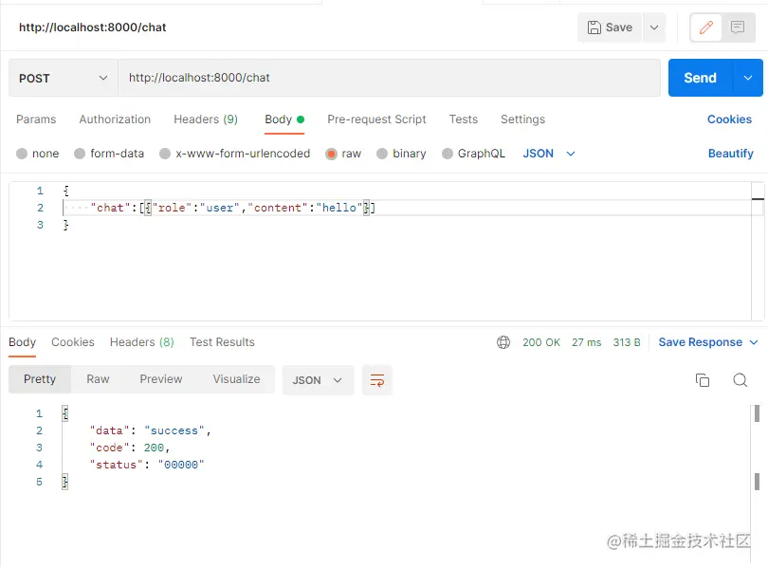
Task: Click the request title http://localhost:8000/chat
Action: [x=93, y=27]
